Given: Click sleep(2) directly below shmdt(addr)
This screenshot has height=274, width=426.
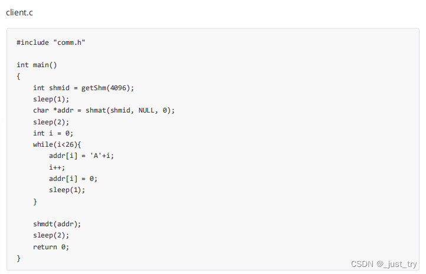Looking at the screenshot, I should [x=51, y=235].
